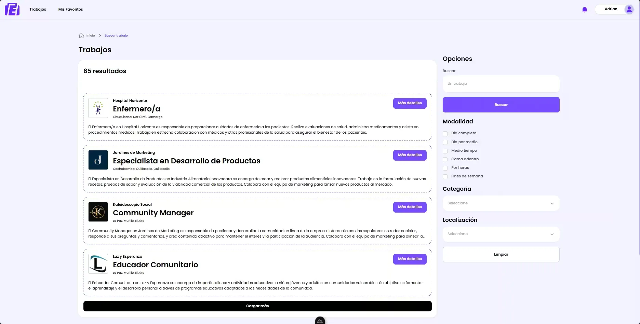Image resolution: width=640 pixels, height=324 pixels.
Task: Select Trabajos in the navigation bar
Action: (38, 9)
